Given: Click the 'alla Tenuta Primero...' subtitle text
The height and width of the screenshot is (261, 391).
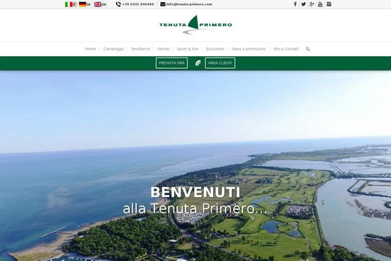Looking at the screenshot, I should [195, 209].
